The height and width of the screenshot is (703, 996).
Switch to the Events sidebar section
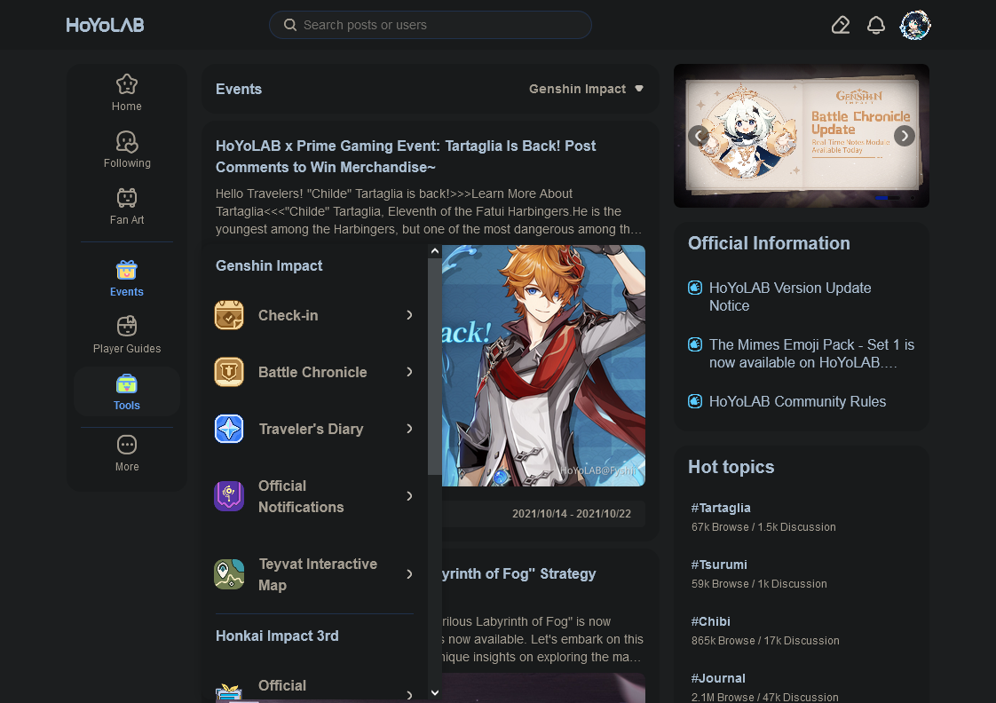tap(126, 278)
